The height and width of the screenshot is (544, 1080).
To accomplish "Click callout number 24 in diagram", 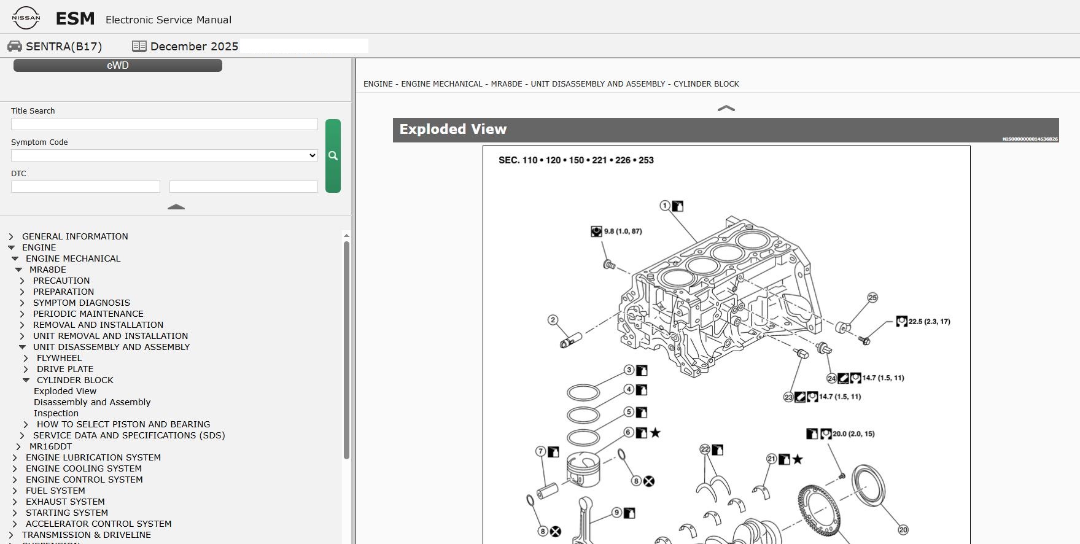I will pos(831,378).
